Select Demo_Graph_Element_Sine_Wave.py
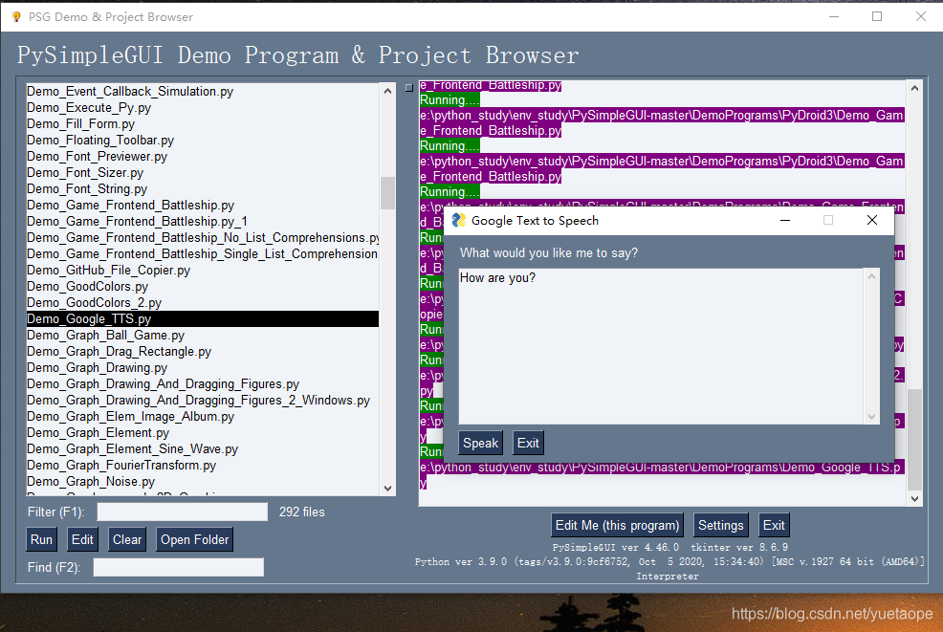 click(x=202, y=448)
